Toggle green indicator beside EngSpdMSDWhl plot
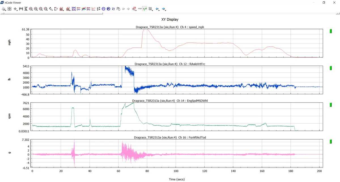The width and height of the screenshot is (340, 182). point(331,105)
